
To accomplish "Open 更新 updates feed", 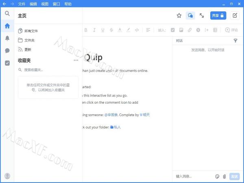I will coord(25,50).
